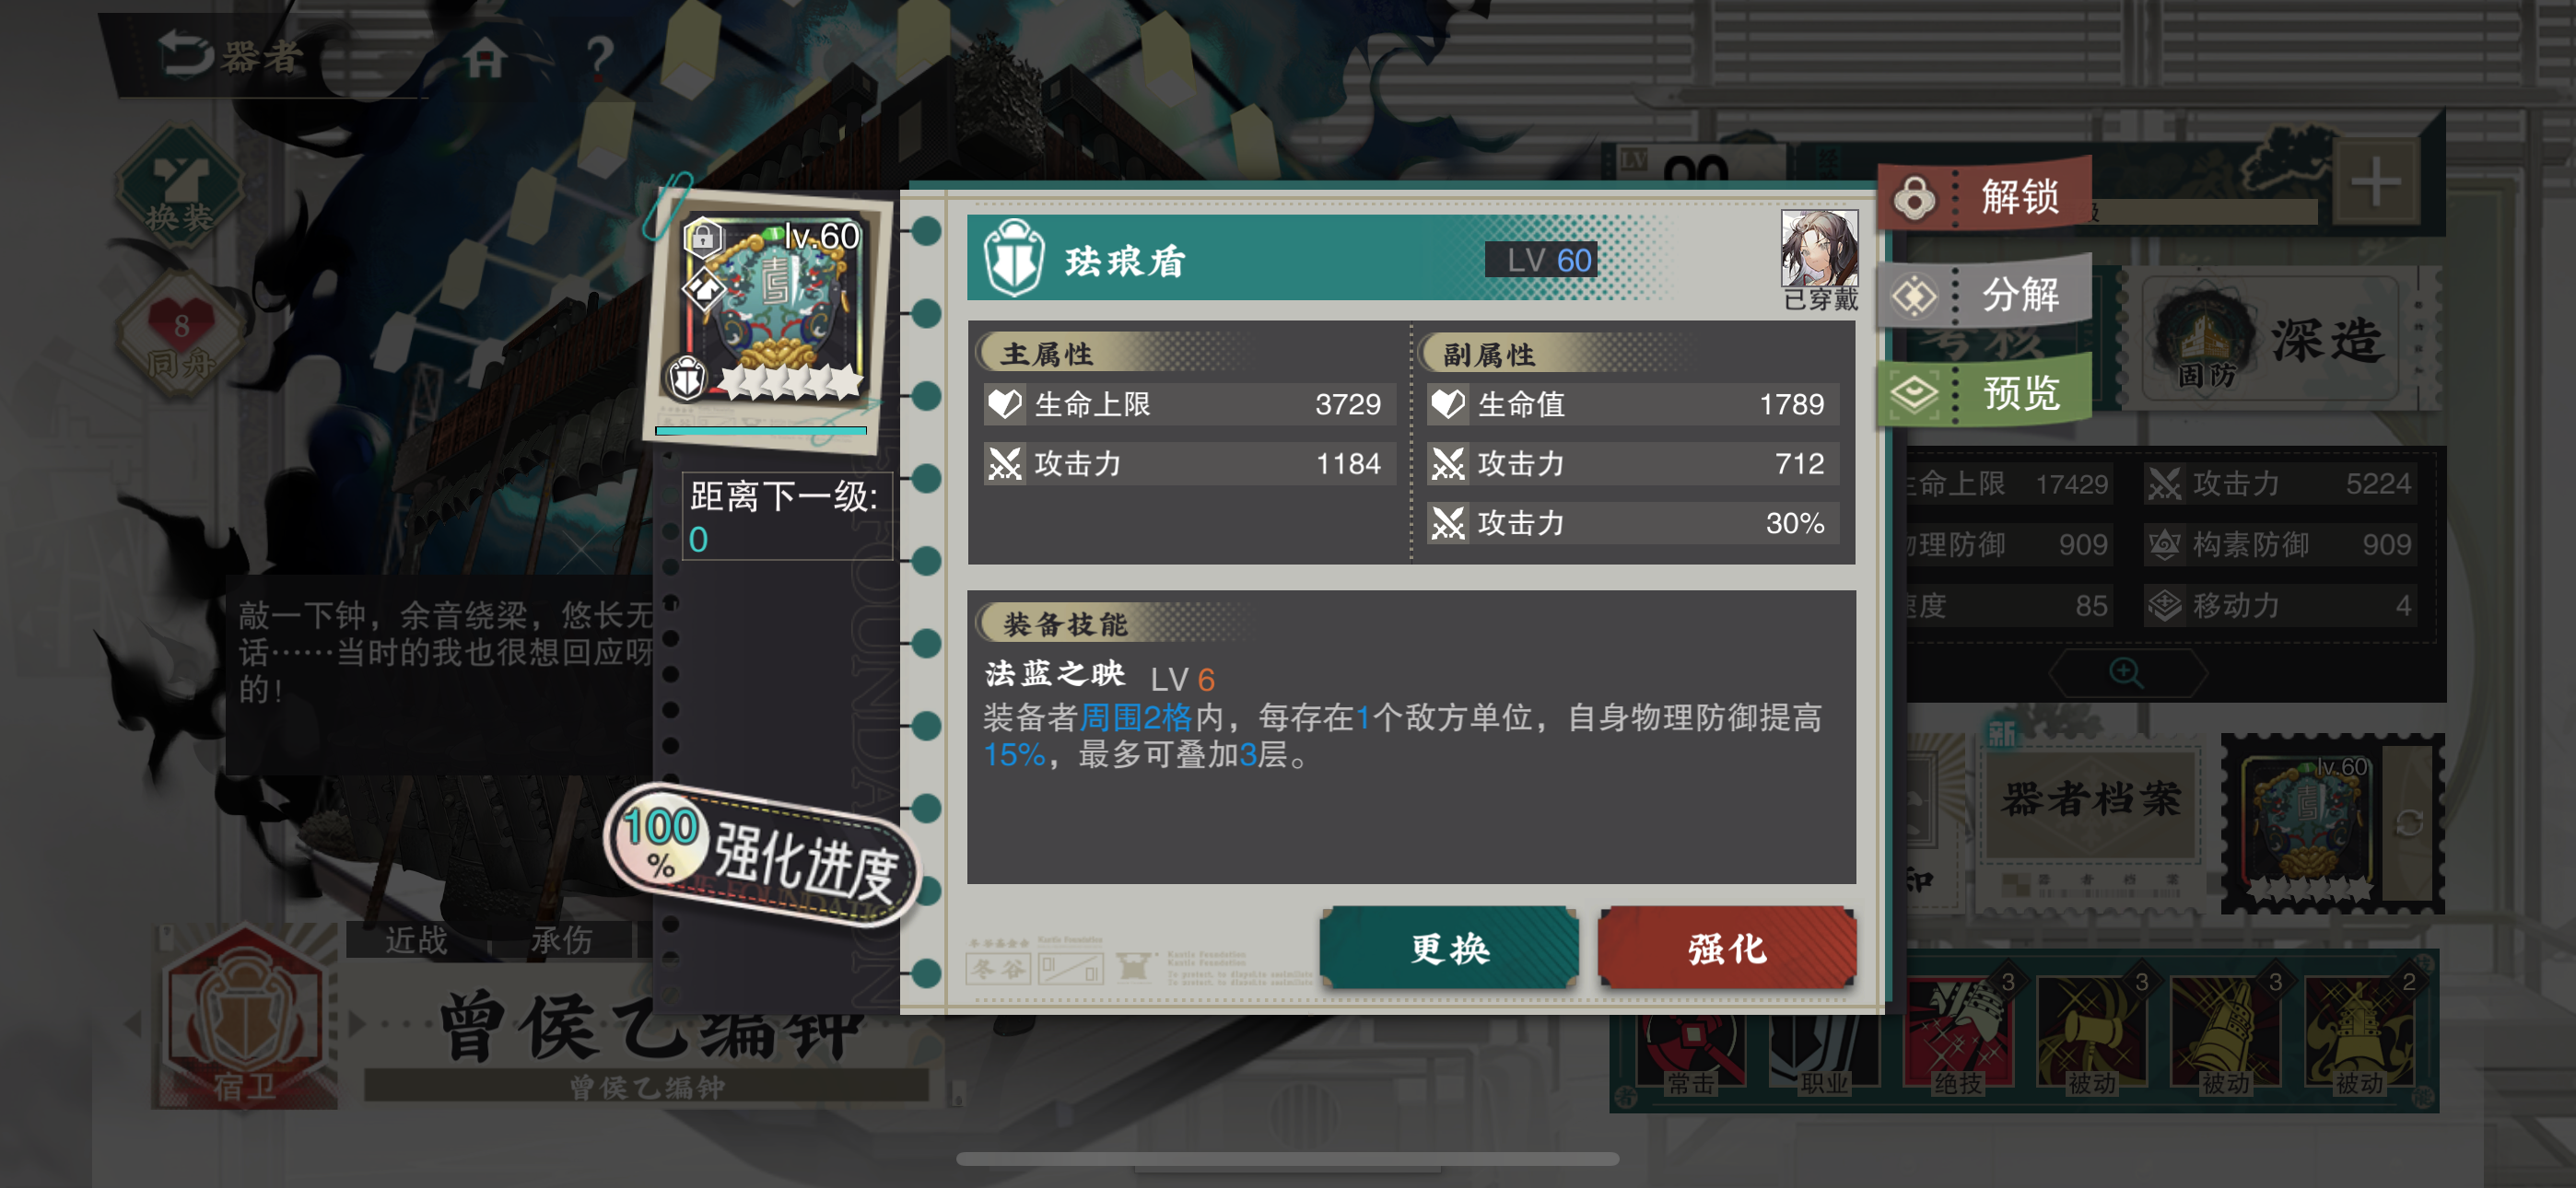The image size is (2576, 1188).
Task: Go to the home screen icon
Action: [485, 56]
